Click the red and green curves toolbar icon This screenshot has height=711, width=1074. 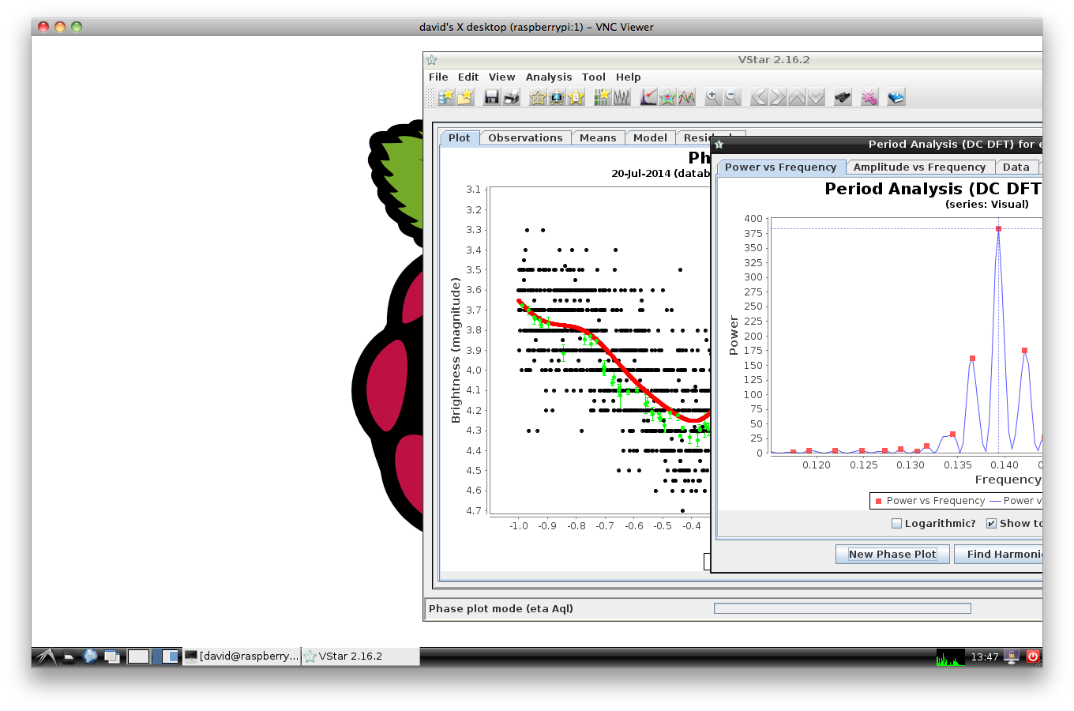686,97
